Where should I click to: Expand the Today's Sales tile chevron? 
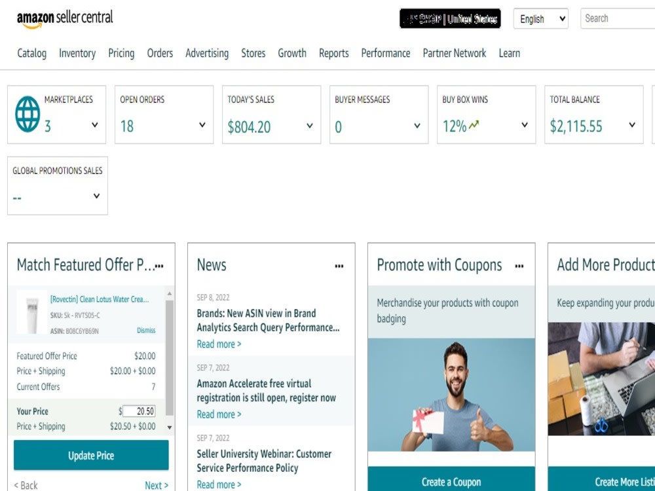[310, 125]
